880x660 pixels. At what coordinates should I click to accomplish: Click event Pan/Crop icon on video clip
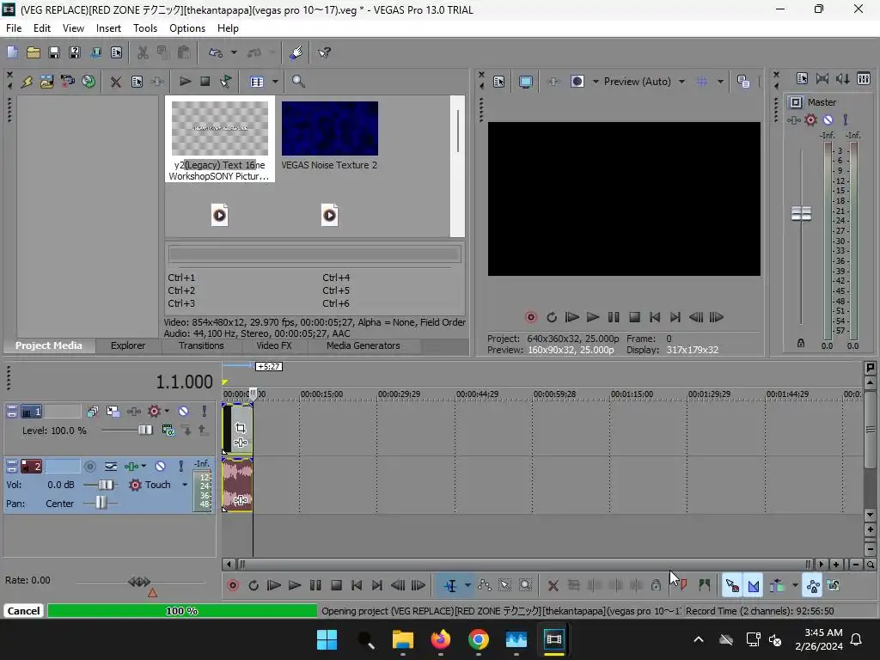point(241,428)
